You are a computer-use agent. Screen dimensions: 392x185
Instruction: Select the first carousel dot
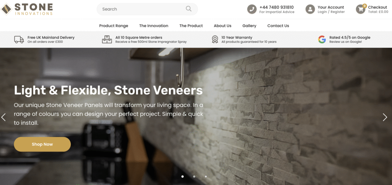pyautogui.click(x=183, y=177)
